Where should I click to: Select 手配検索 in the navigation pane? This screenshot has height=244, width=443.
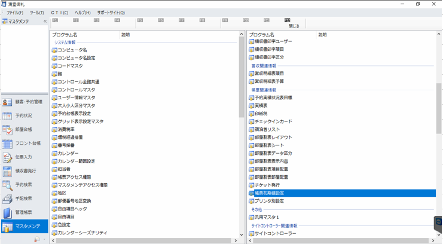point(24,199)
